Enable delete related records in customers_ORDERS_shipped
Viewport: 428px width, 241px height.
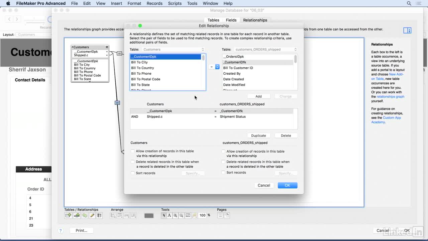223,162
